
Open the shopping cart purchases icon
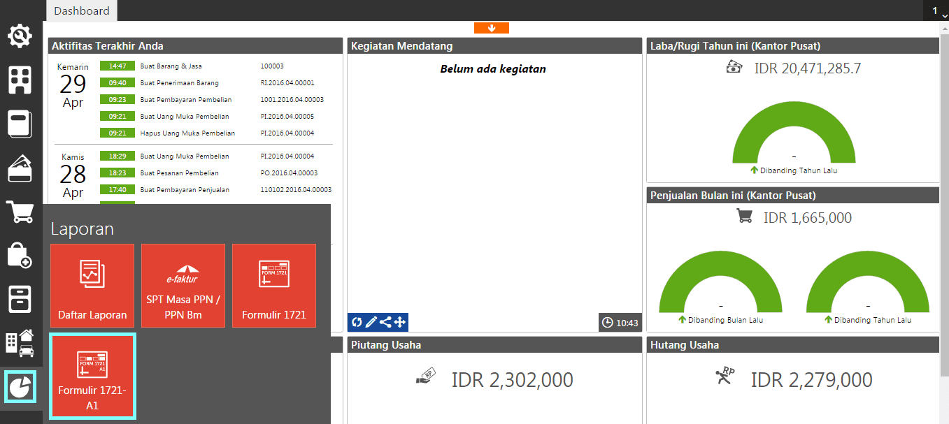pyautogui.click(x=20, y=212)
